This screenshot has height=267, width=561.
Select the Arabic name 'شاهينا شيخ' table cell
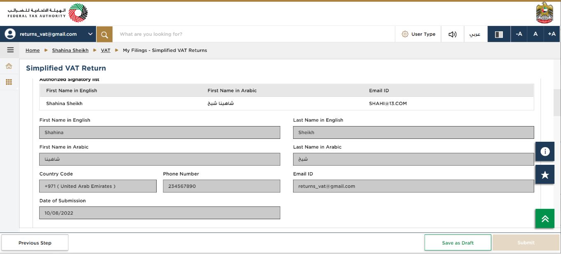[221, 103]
